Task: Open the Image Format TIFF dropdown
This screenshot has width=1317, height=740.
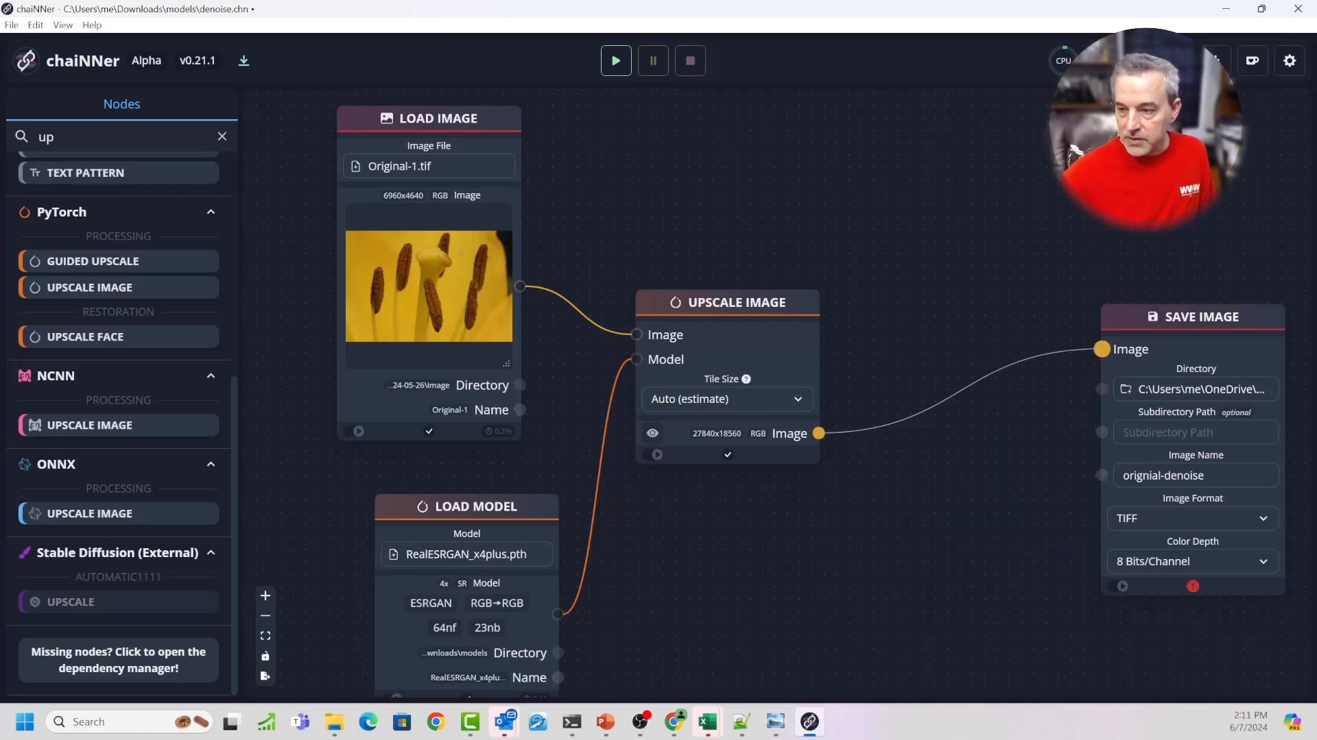Action: [x=1193, y=518]
